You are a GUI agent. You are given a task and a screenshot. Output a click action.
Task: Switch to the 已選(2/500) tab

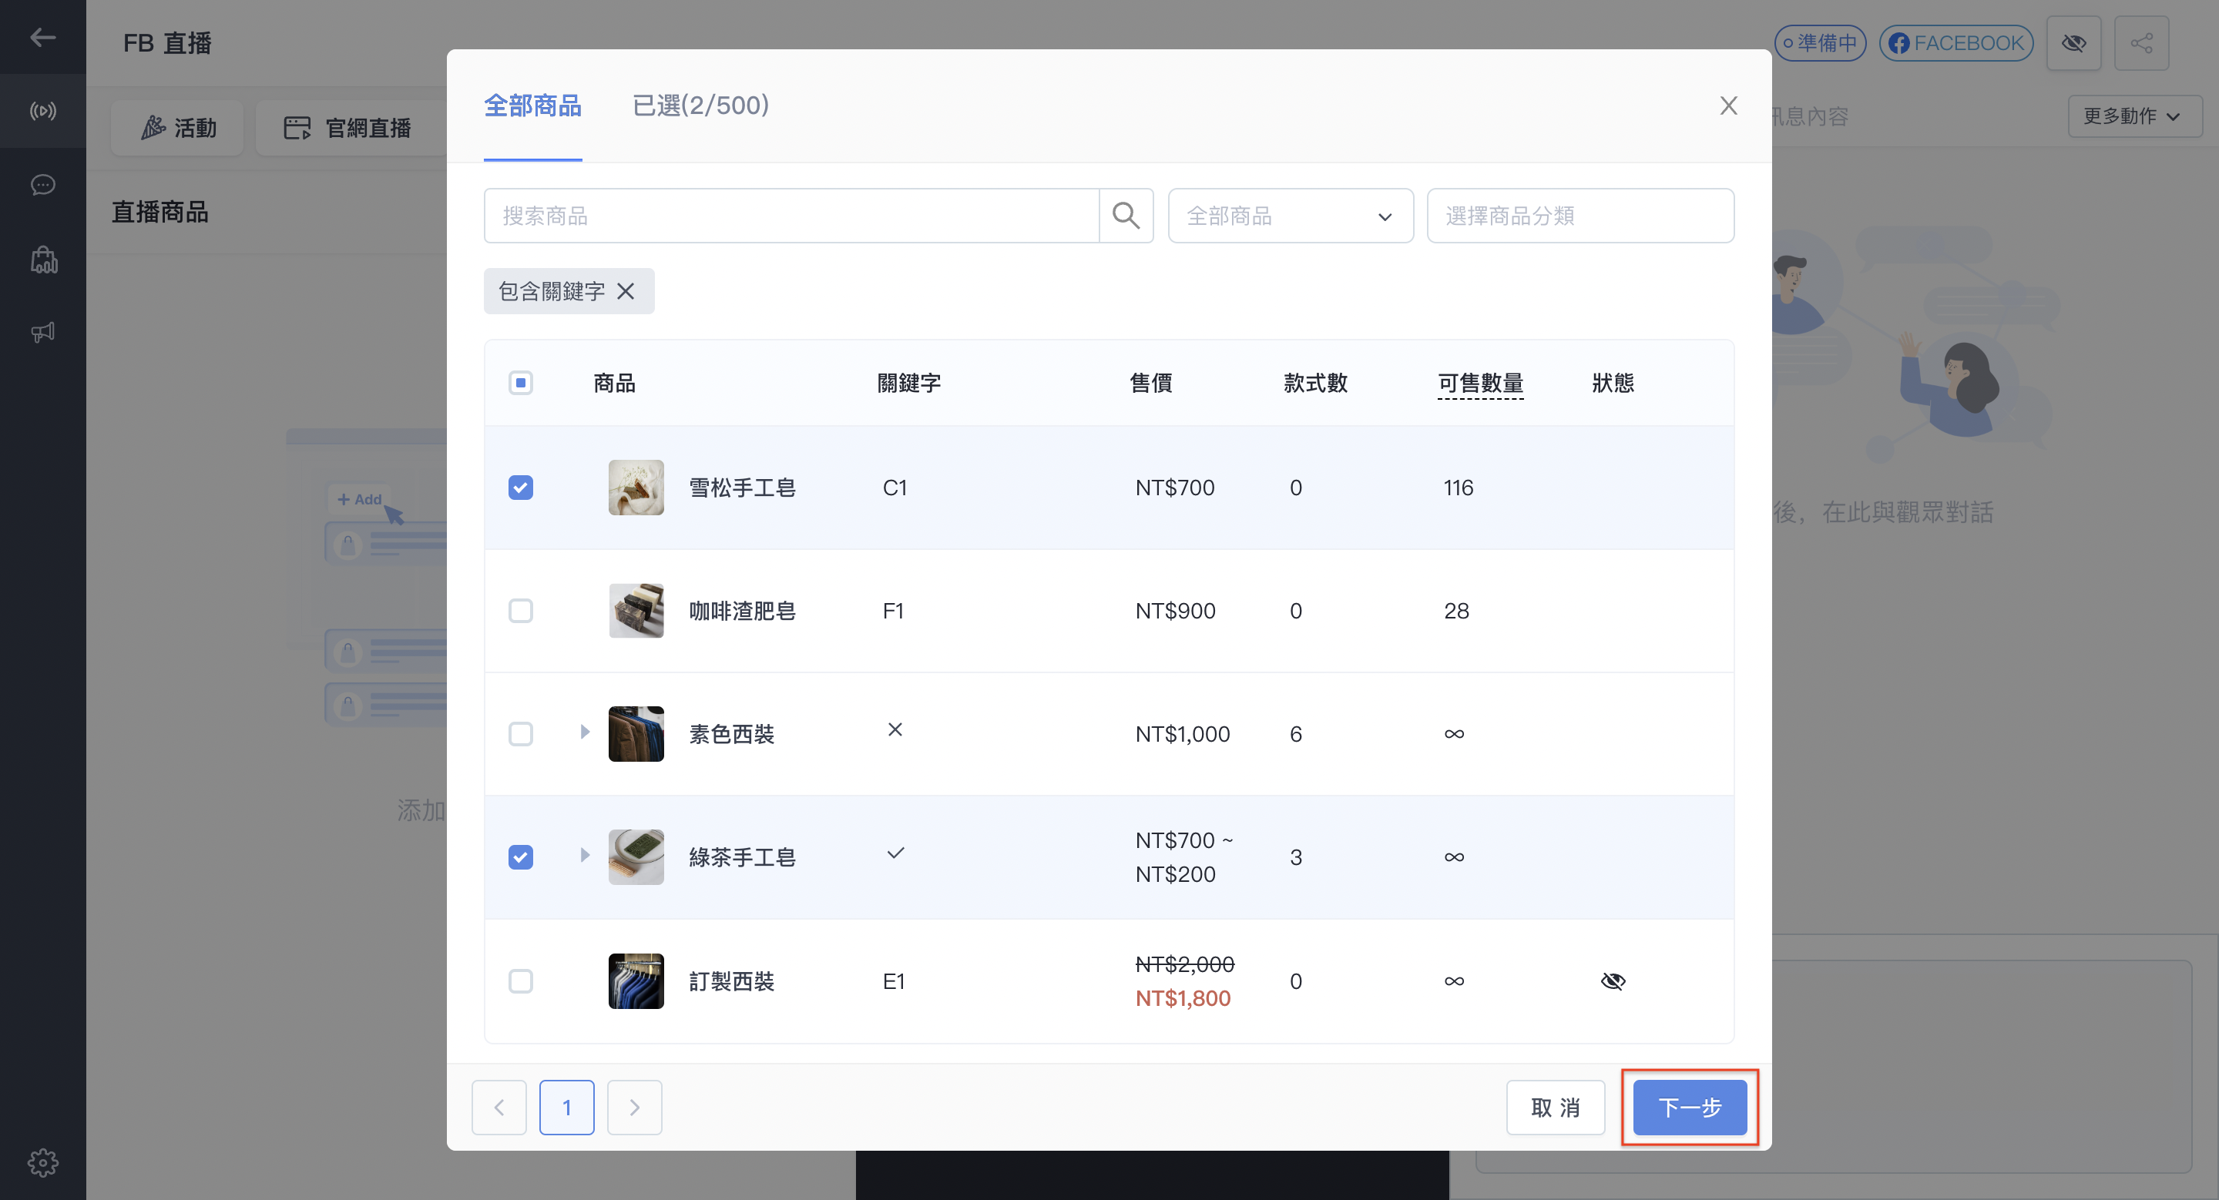click(700, 105)
